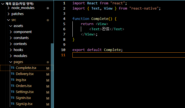Click the M status badge of SignUp.tsx
This screenshot has width=185, height=108.
[48, 104]
